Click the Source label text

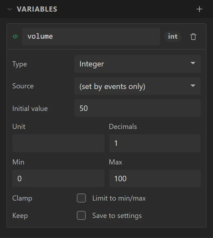tap(23, 86)
